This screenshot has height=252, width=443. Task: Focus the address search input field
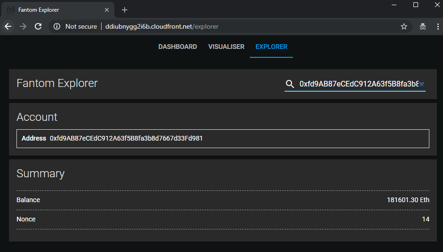[x=359, y=84]
